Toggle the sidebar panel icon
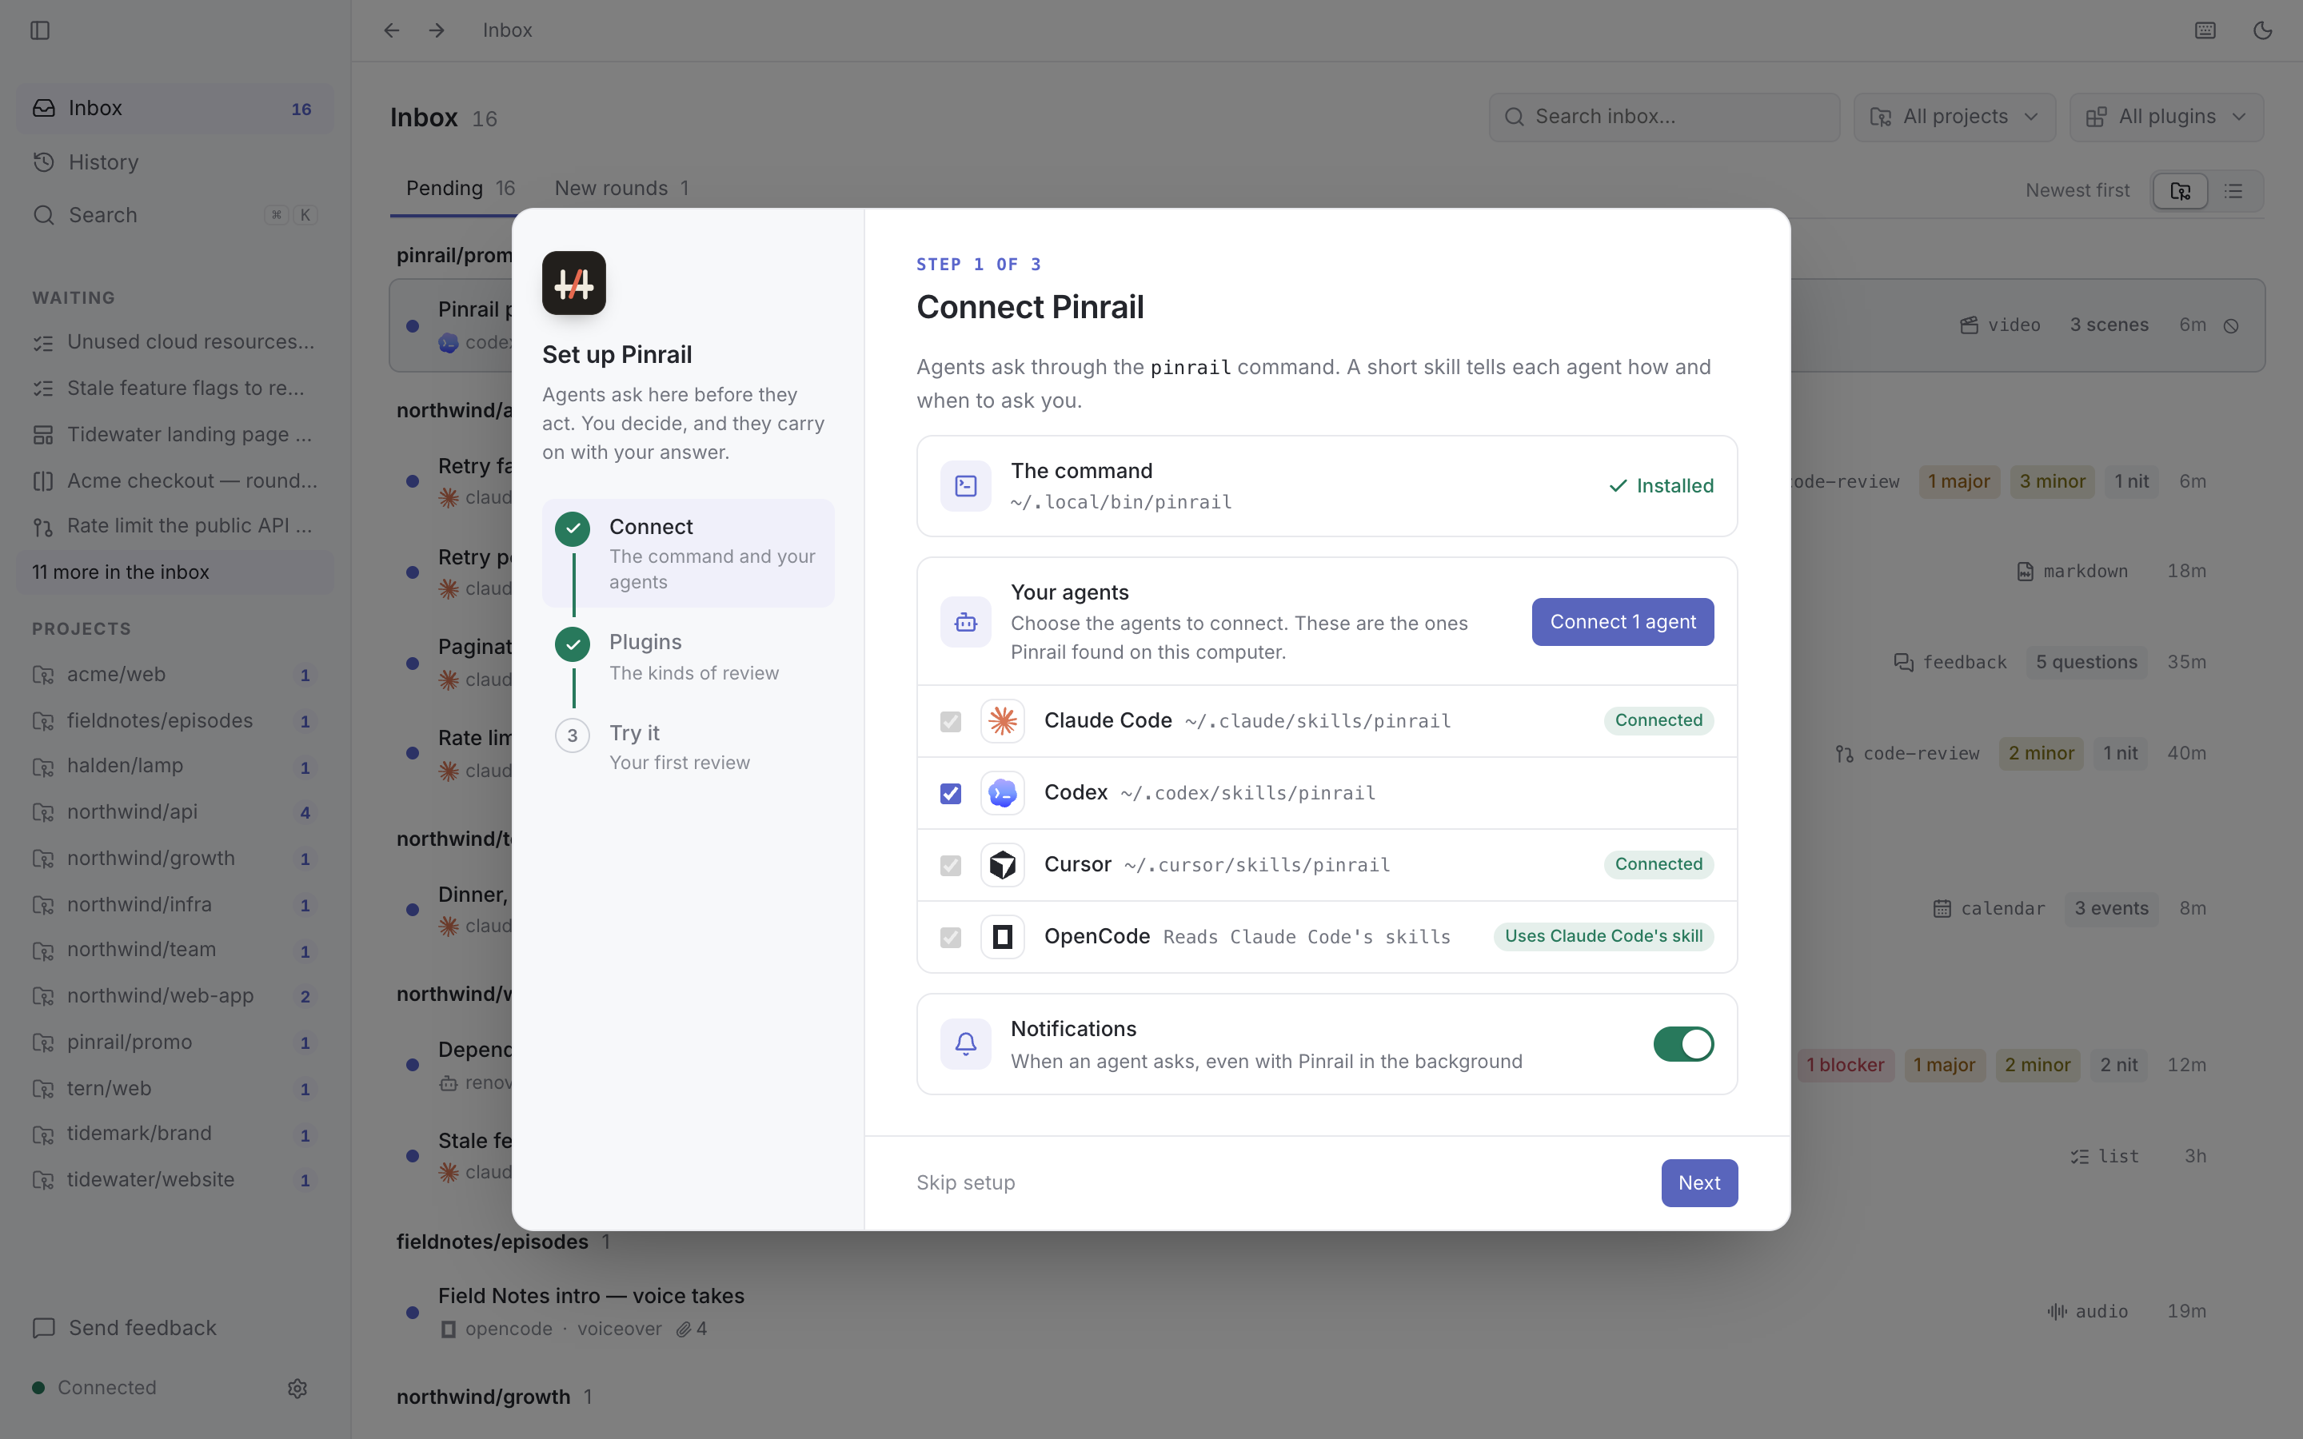 (40, 30)
